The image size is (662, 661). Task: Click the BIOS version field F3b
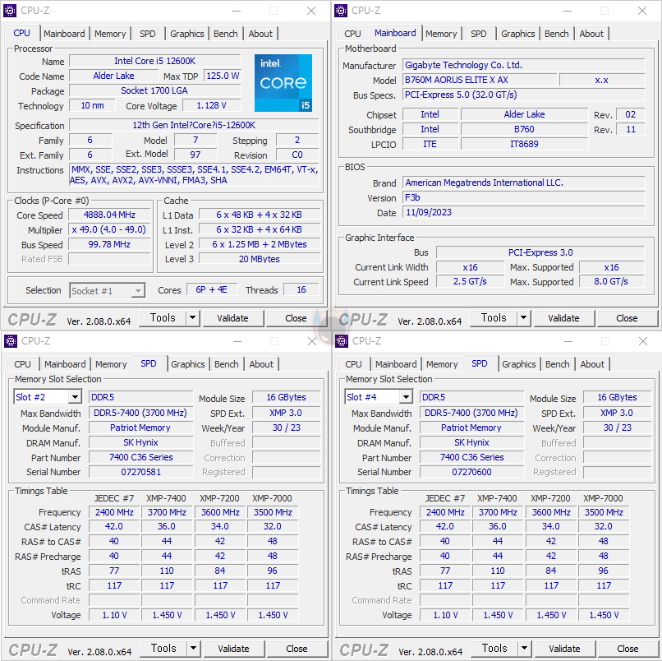pyautogui.click(x=523, y=197)
